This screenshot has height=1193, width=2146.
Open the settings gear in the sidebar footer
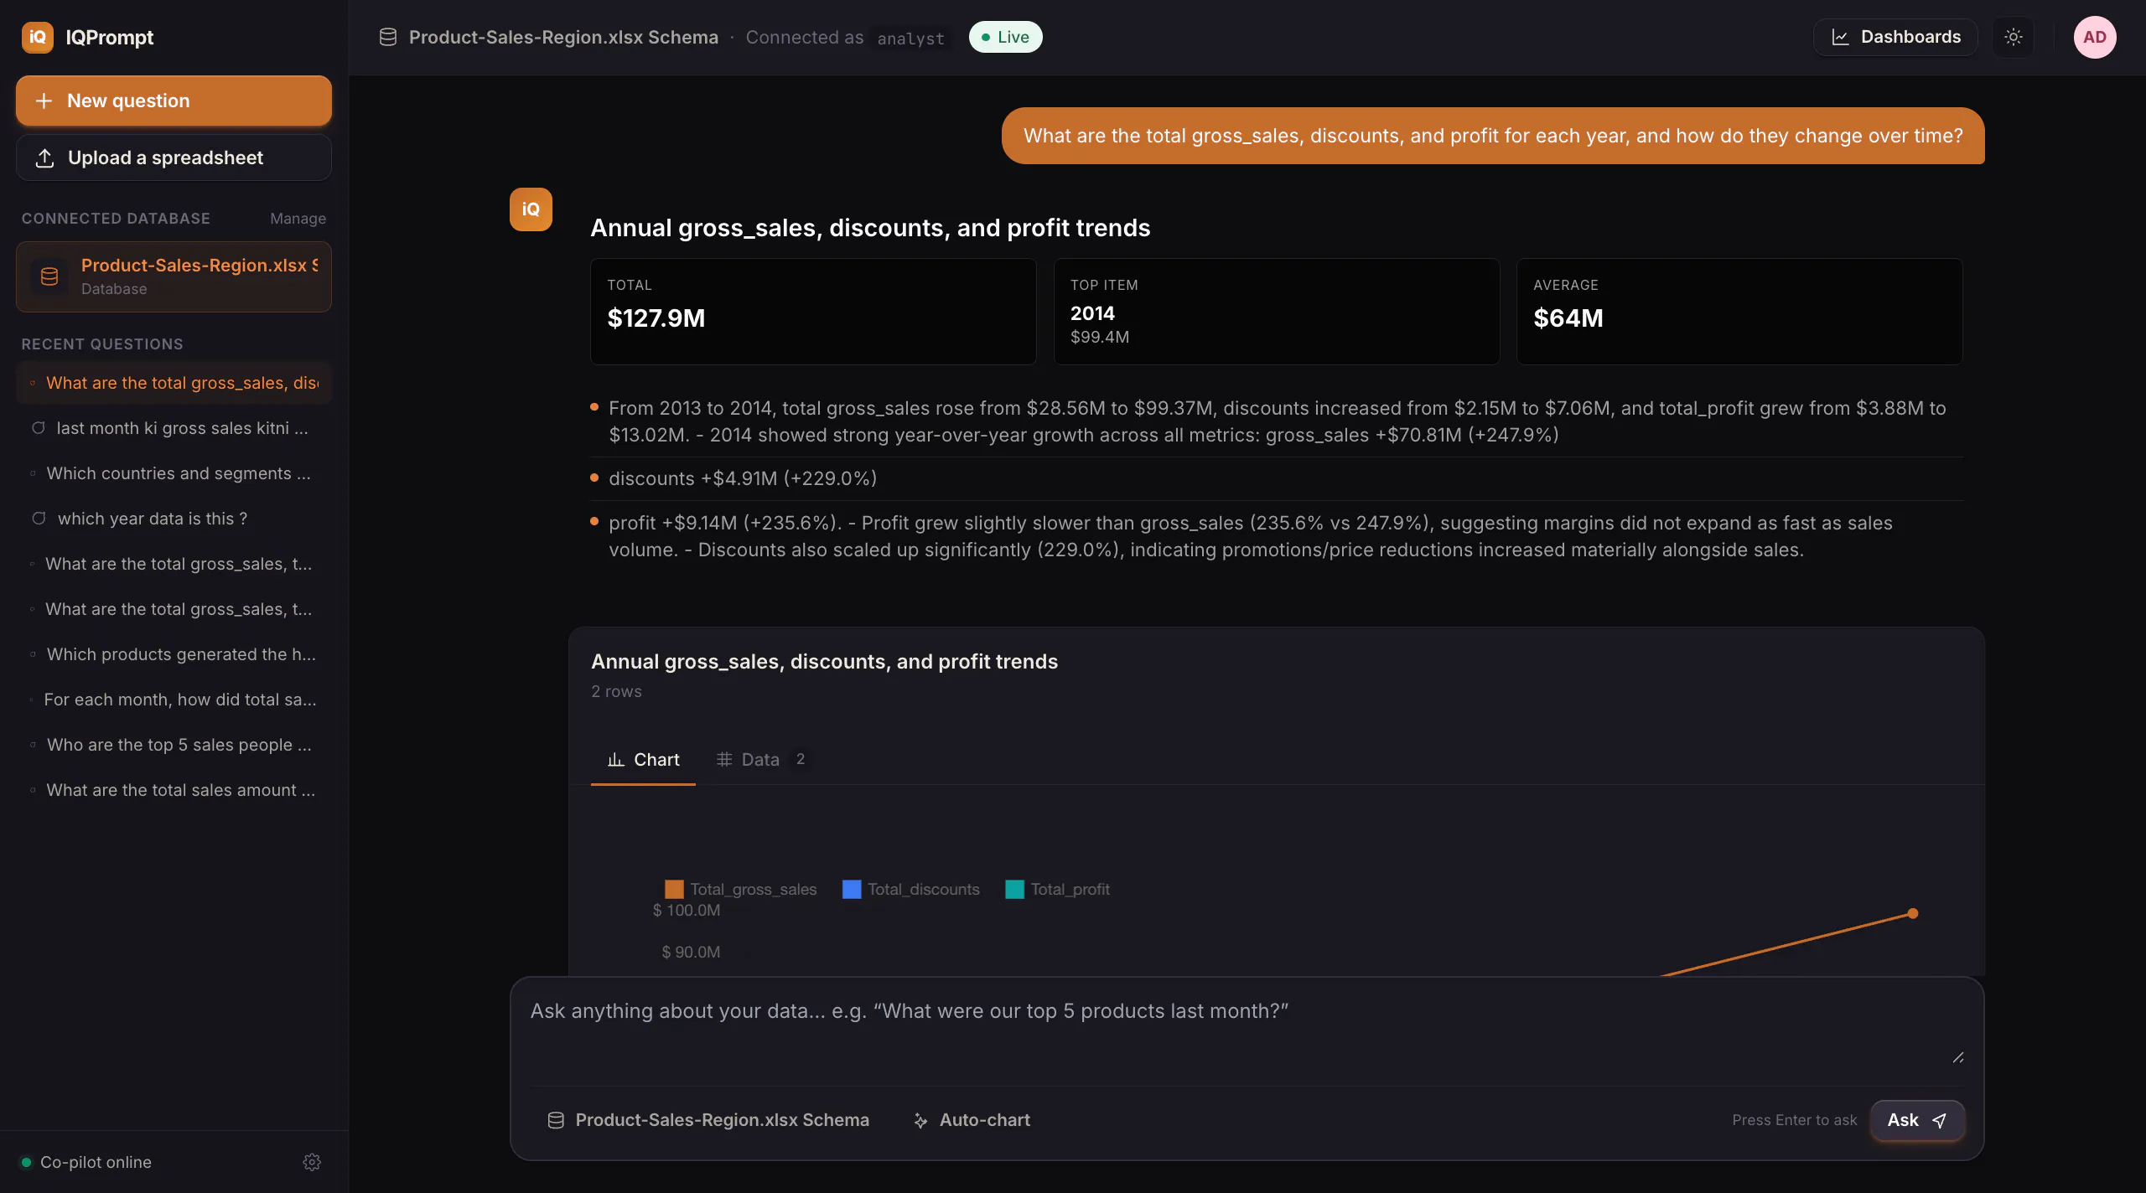point(312,1162)
